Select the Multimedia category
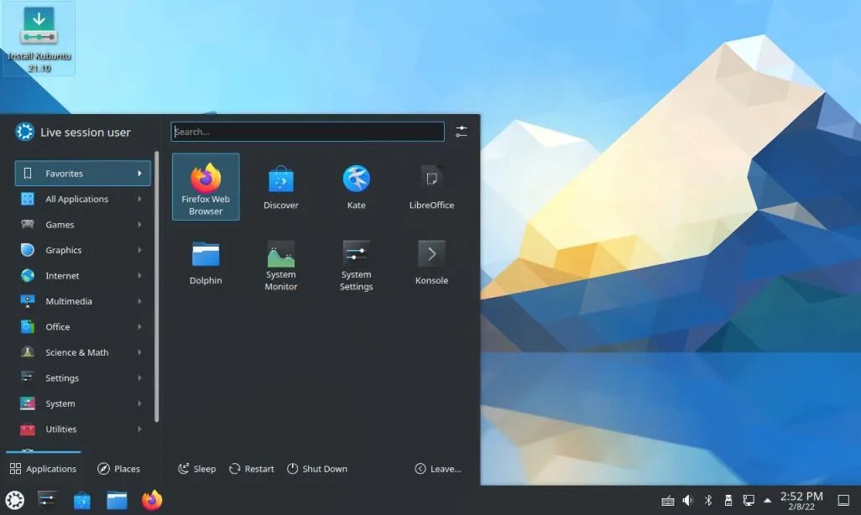861x515 pixels. click(x=67, y=301)
